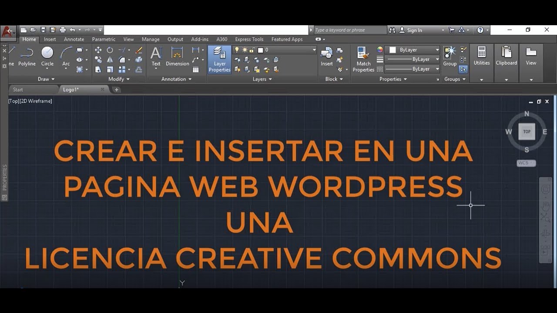
Task: Click the TOP face of ViewCube
Action: (527, 131)
